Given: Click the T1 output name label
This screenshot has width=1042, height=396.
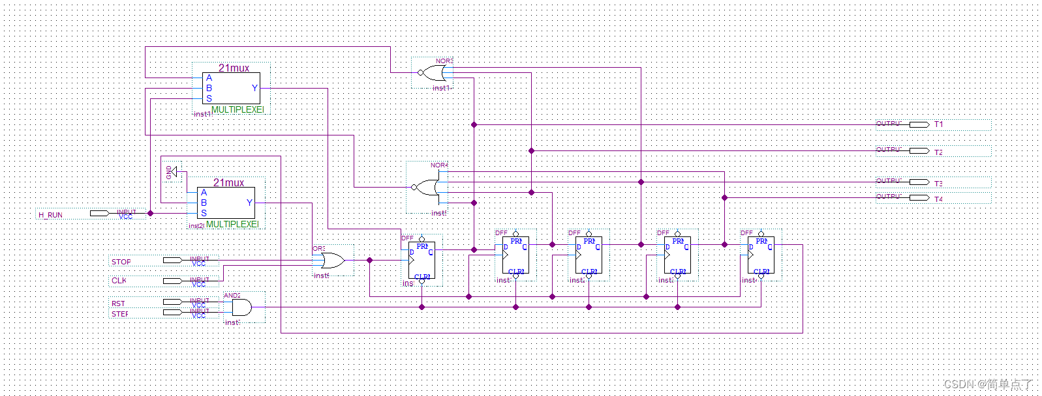Looking at the screenshot, I should [x=938, y=124].
